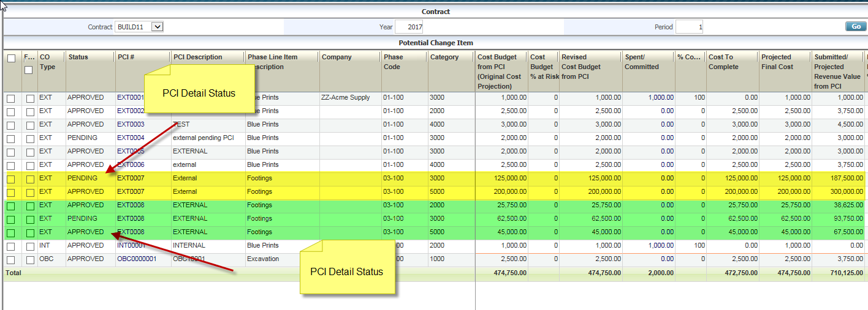Sort by the Status column header
Screen dimensions: 868x310
coord(78,57)
